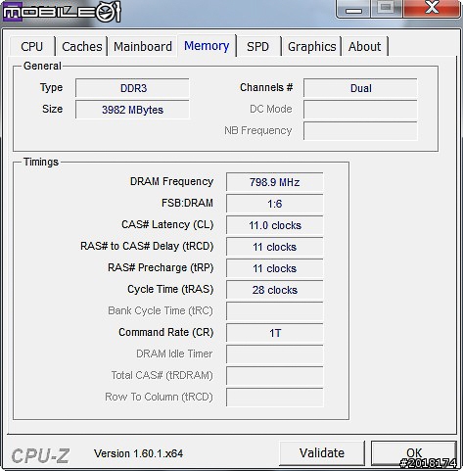Open the Caches tab
463x471 pixels.
point(82,46)
